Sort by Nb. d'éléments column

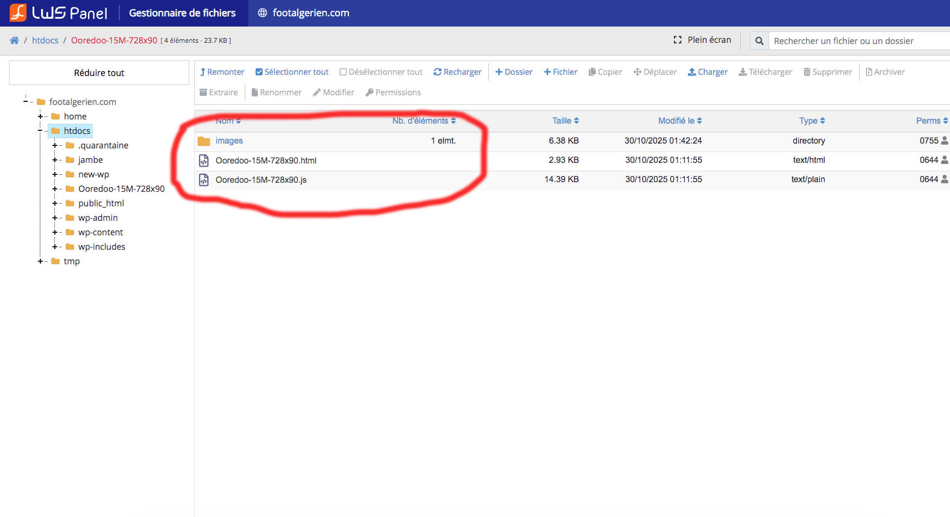(x=424, y=121)
